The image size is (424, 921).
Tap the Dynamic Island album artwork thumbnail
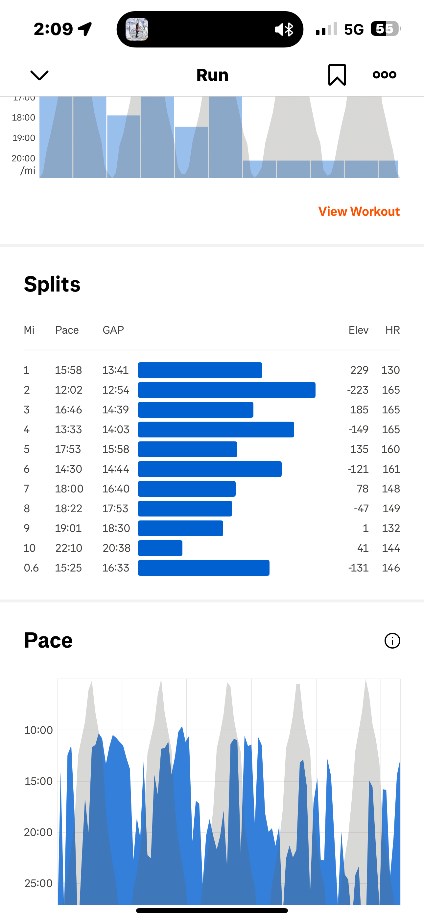(x=137, y=29)
